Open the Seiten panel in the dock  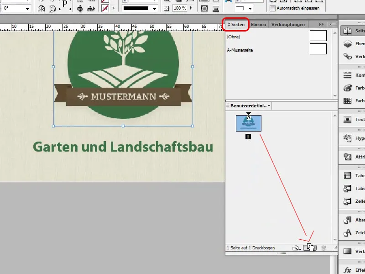click(x=353, y=31)
